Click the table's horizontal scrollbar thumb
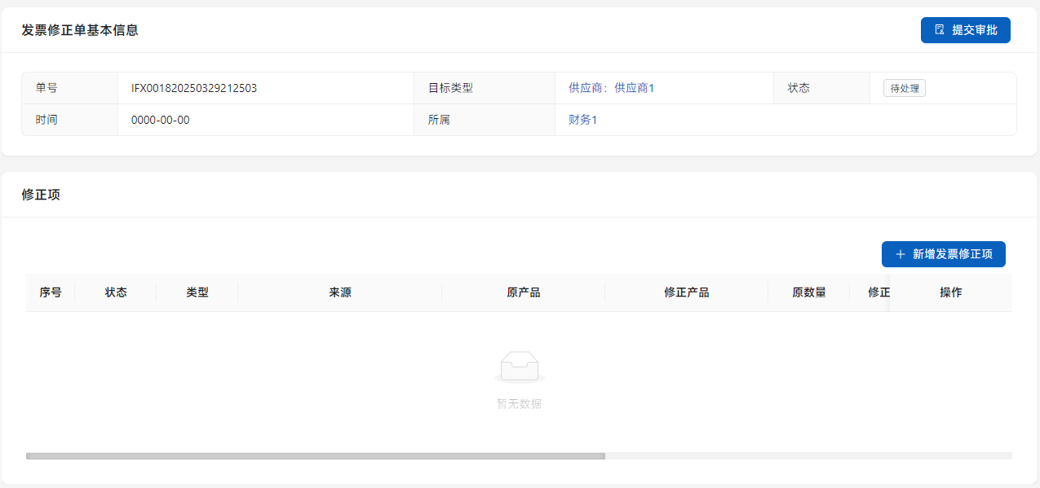This screenshot has height=488, width=1040. (315, 456)
